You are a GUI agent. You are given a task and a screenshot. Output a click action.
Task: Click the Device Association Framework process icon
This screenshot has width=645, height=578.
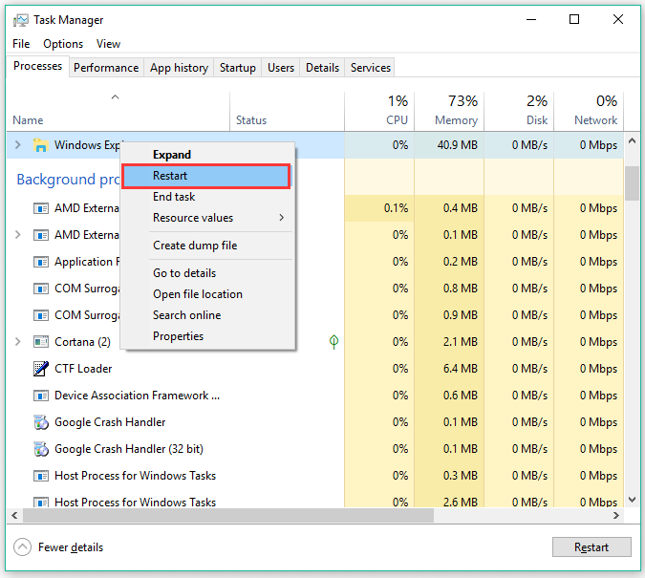41,396
